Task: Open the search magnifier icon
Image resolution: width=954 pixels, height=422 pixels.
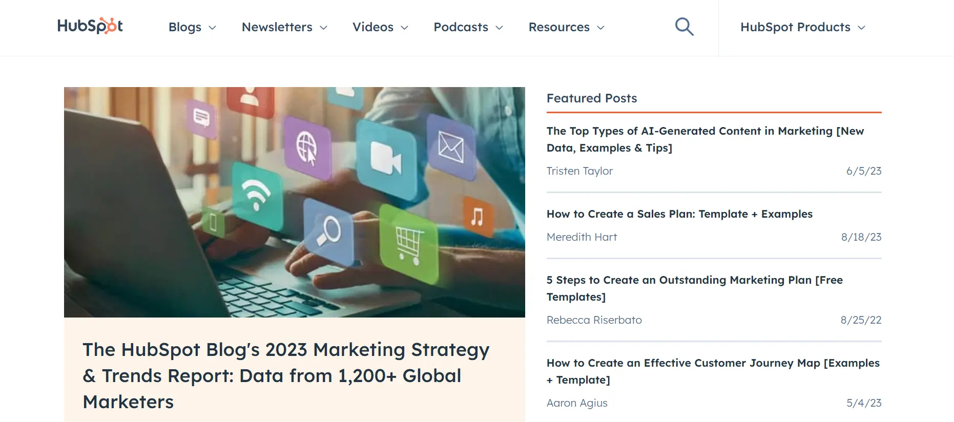Action: click(684, 27)
